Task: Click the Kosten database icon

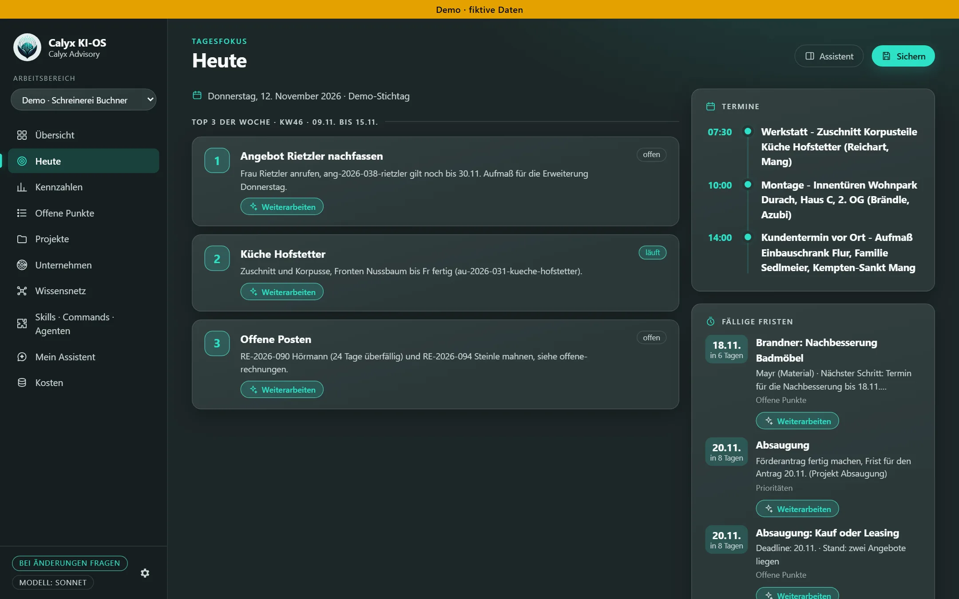Action: (x=22, y=382)
